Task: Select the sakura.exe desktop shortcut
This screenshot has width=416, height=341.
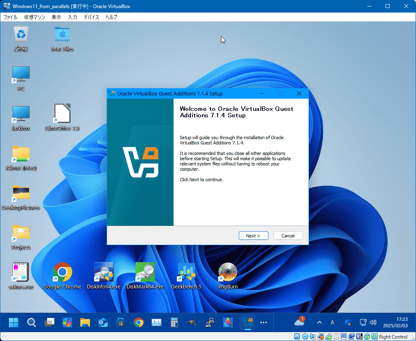Action: tap(21, 276)
